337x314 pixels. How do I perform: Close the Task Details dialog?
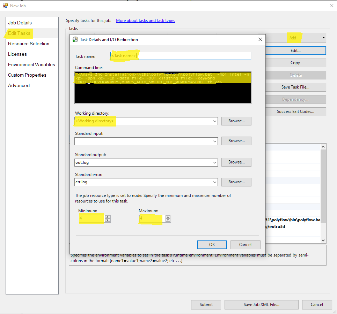tap(260, 40)
